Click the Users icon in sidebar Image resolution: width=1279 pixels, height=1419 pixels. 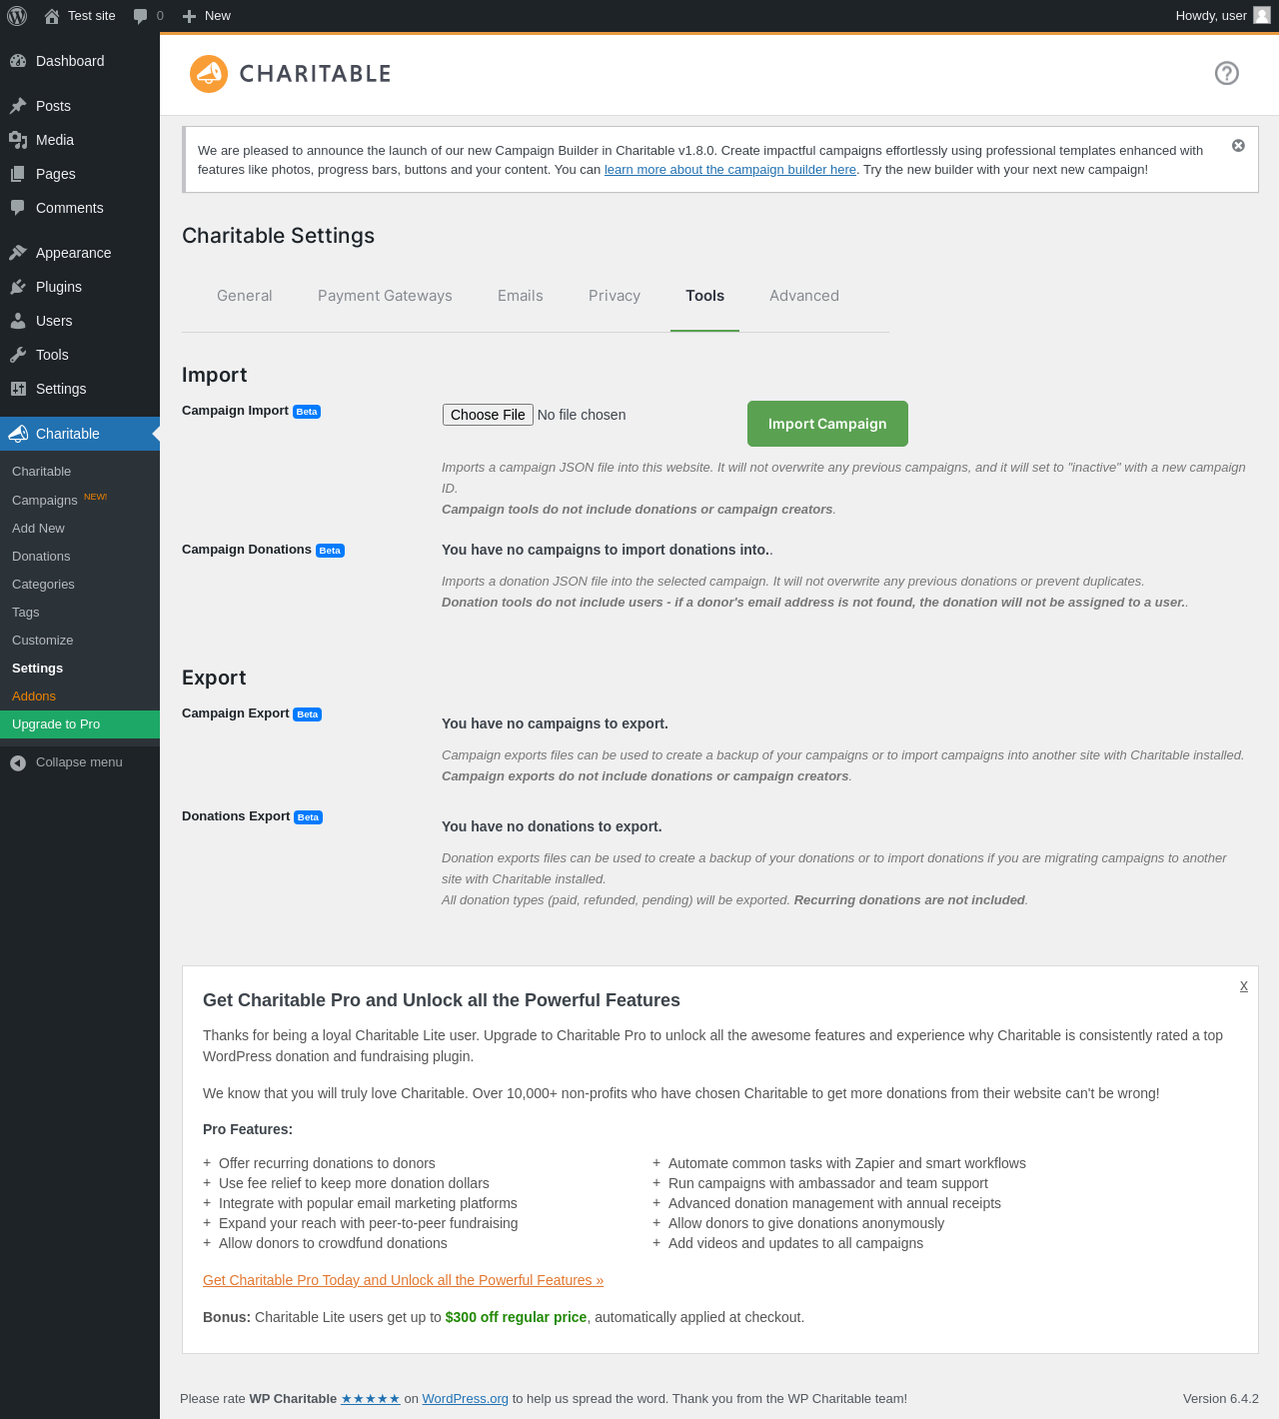click(18, 321)
